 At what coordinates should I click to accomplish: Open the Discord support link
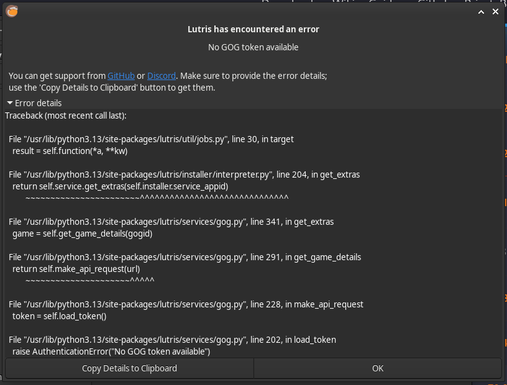point(162,76)
